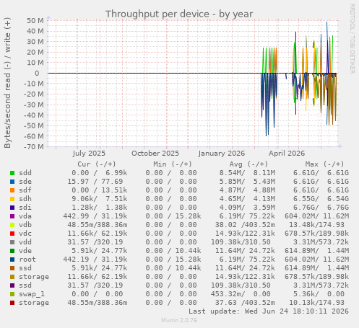Click the vdb lime legend swatch
The width and height of the screenshot is (359, 328).
click(12, 225)
